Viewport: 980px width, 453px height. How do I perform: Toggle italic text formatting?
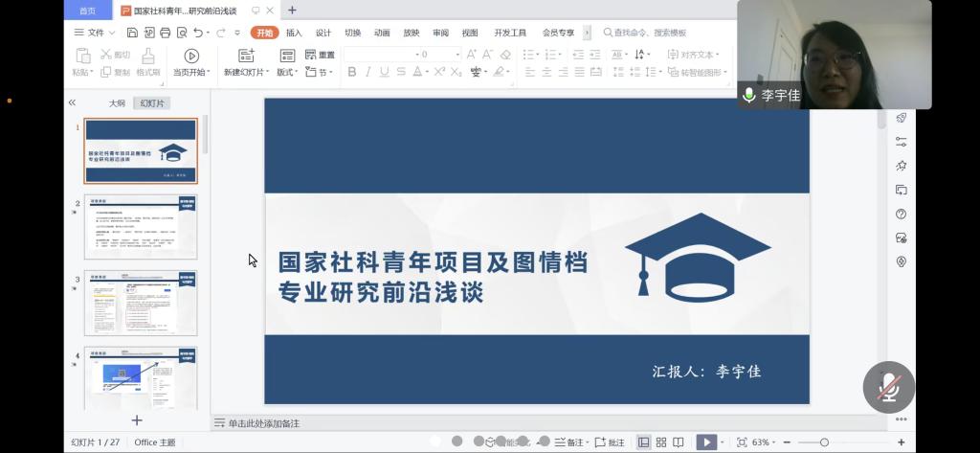[368, 72]
